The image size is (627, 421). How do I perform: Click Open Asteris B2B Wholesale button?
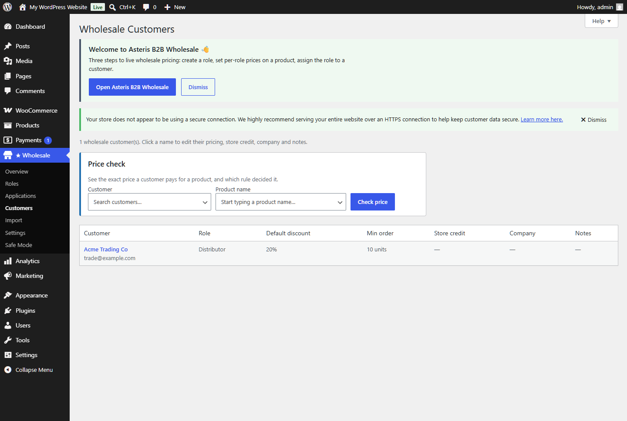[132, 87]
